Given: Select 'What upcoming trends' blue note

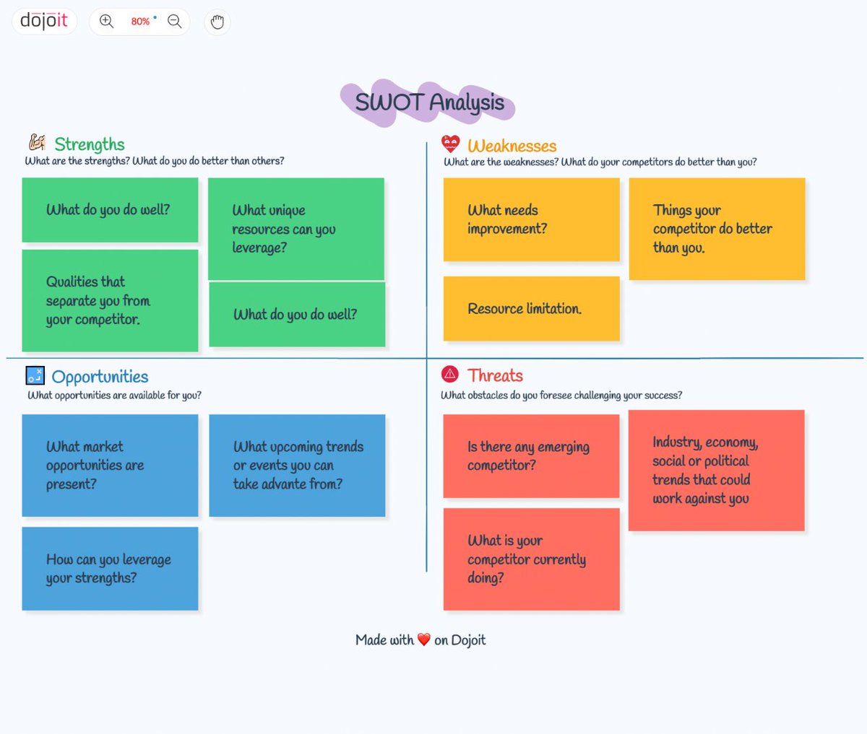Looking at the screenshot, I should point(297,466).
